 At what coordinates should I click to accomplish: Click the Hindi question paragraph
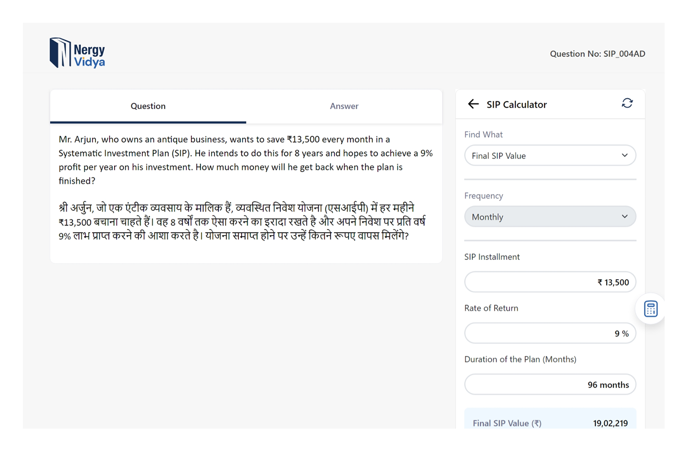(x=242, y=222)
